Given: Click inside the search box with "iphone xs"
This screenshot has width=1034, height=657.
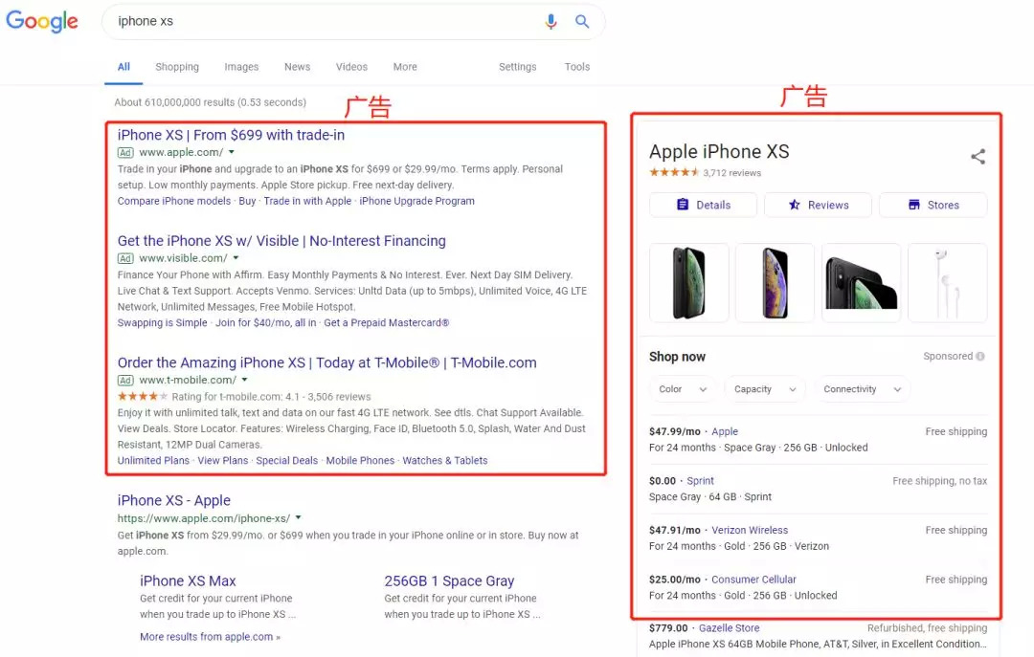Looking at the screenshot, I should click(x=326, y=21).
